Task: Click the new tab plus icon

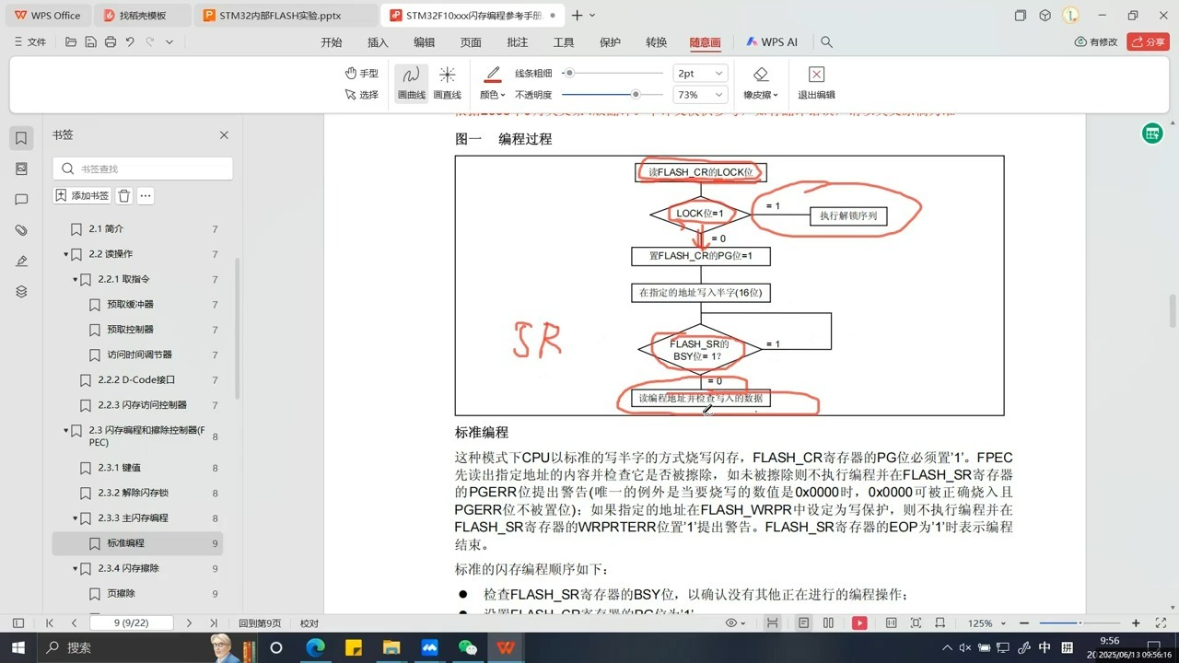Action: click(x=577, y=16)
